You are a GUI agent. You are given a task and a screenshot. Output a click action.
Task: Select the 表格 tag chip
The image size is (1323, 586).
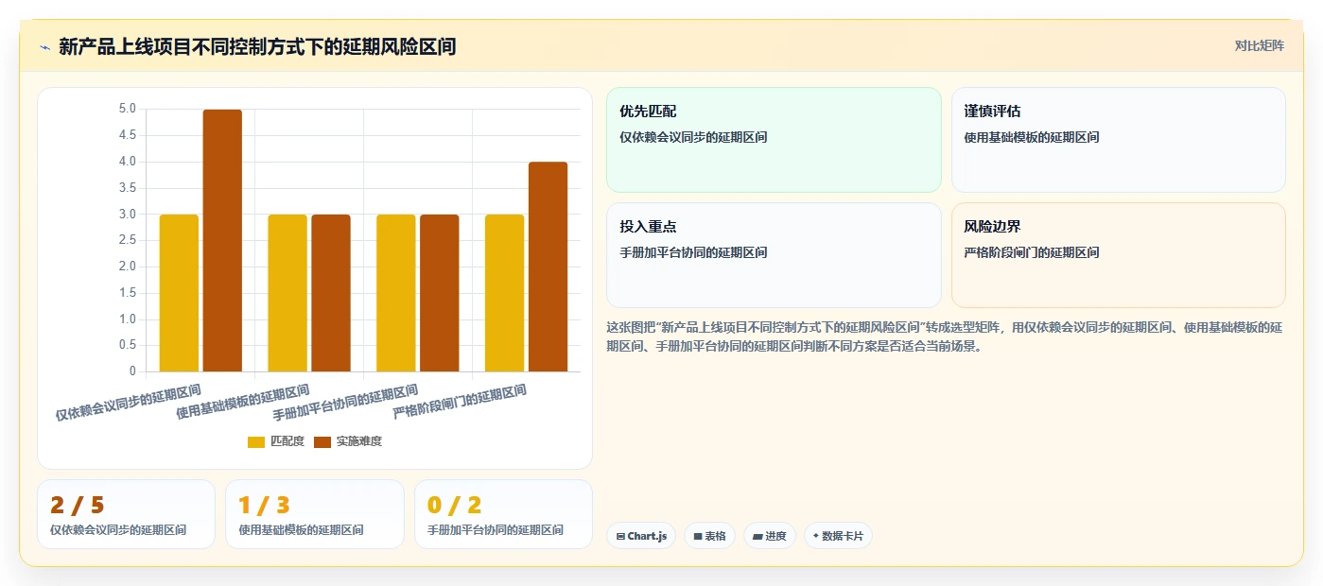pyautogui.click(x=710, y=536)
